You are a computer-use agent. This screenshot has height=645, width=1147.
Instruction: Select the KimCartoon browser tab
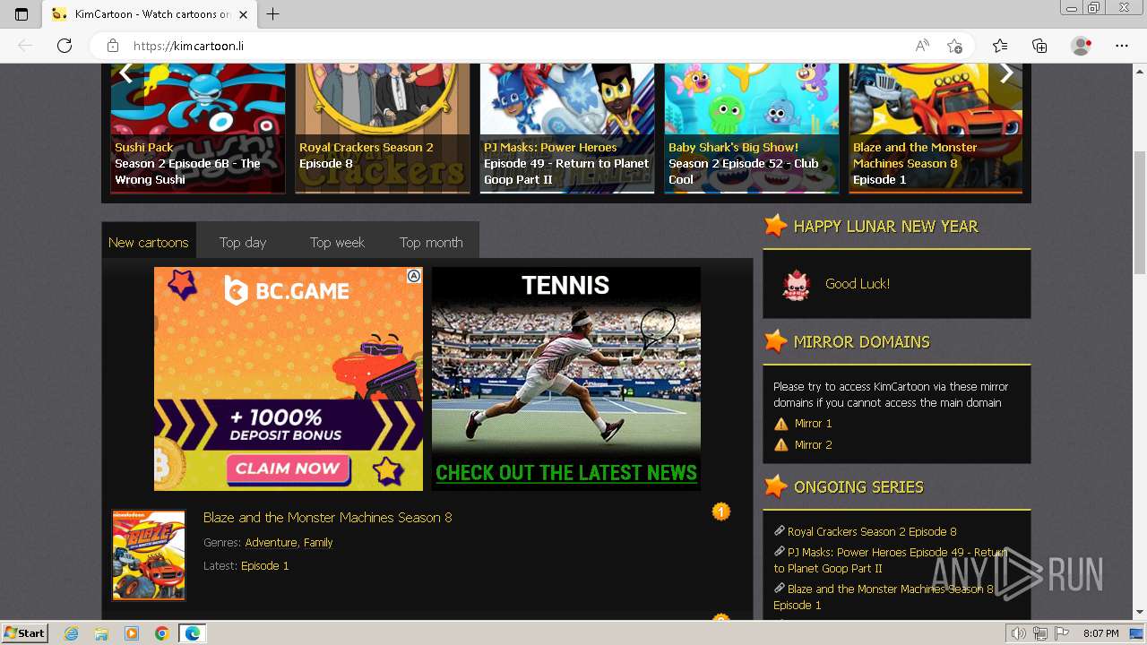(151, 14)
